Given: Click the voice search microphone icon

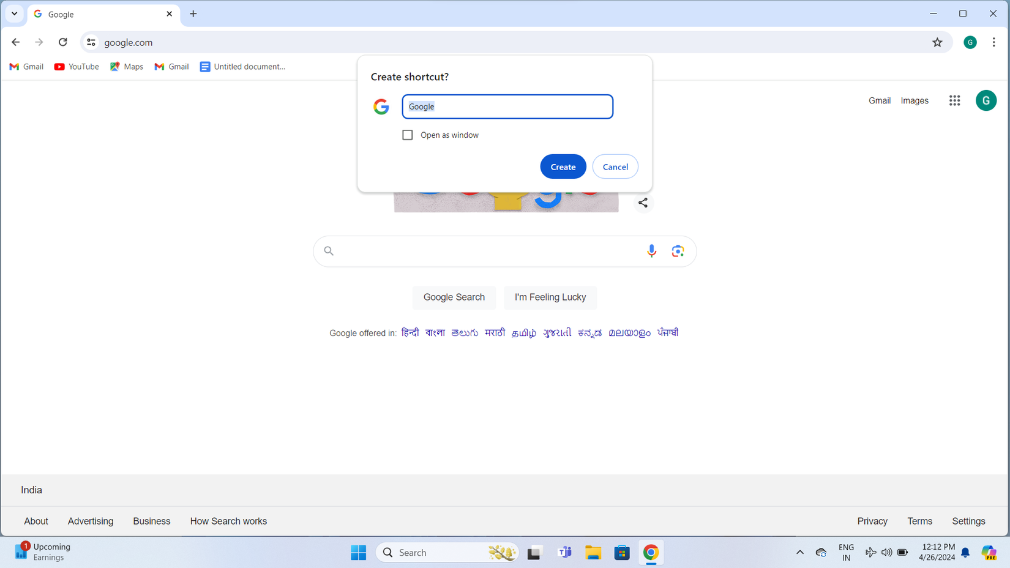Looking at the screenshot, I should click(651, 251).
